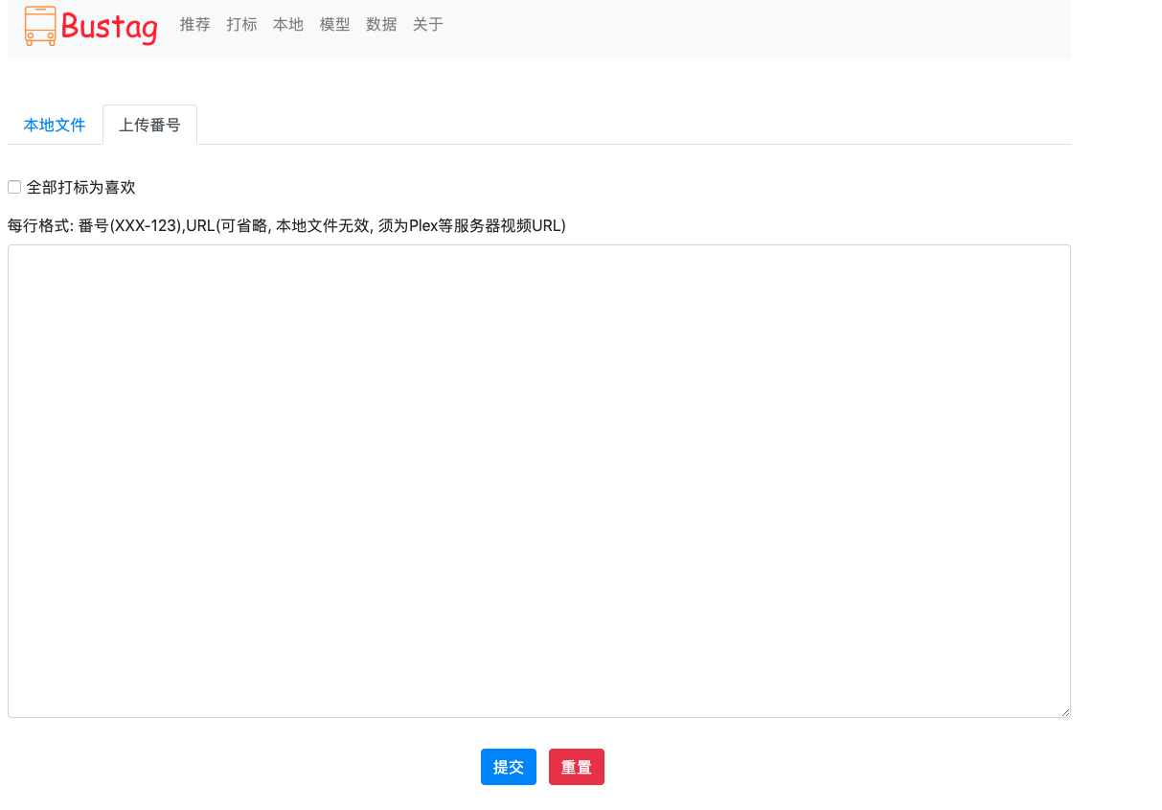
Task: Click the blue 提交 button
Action: pyautogui.click(x=509, y=767)
